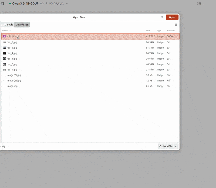This screenshot has height=188, width=216.
Task: Click the rad_1.jpg thumbnail icon
Action: pyautogui.click(x=5, y=70)
